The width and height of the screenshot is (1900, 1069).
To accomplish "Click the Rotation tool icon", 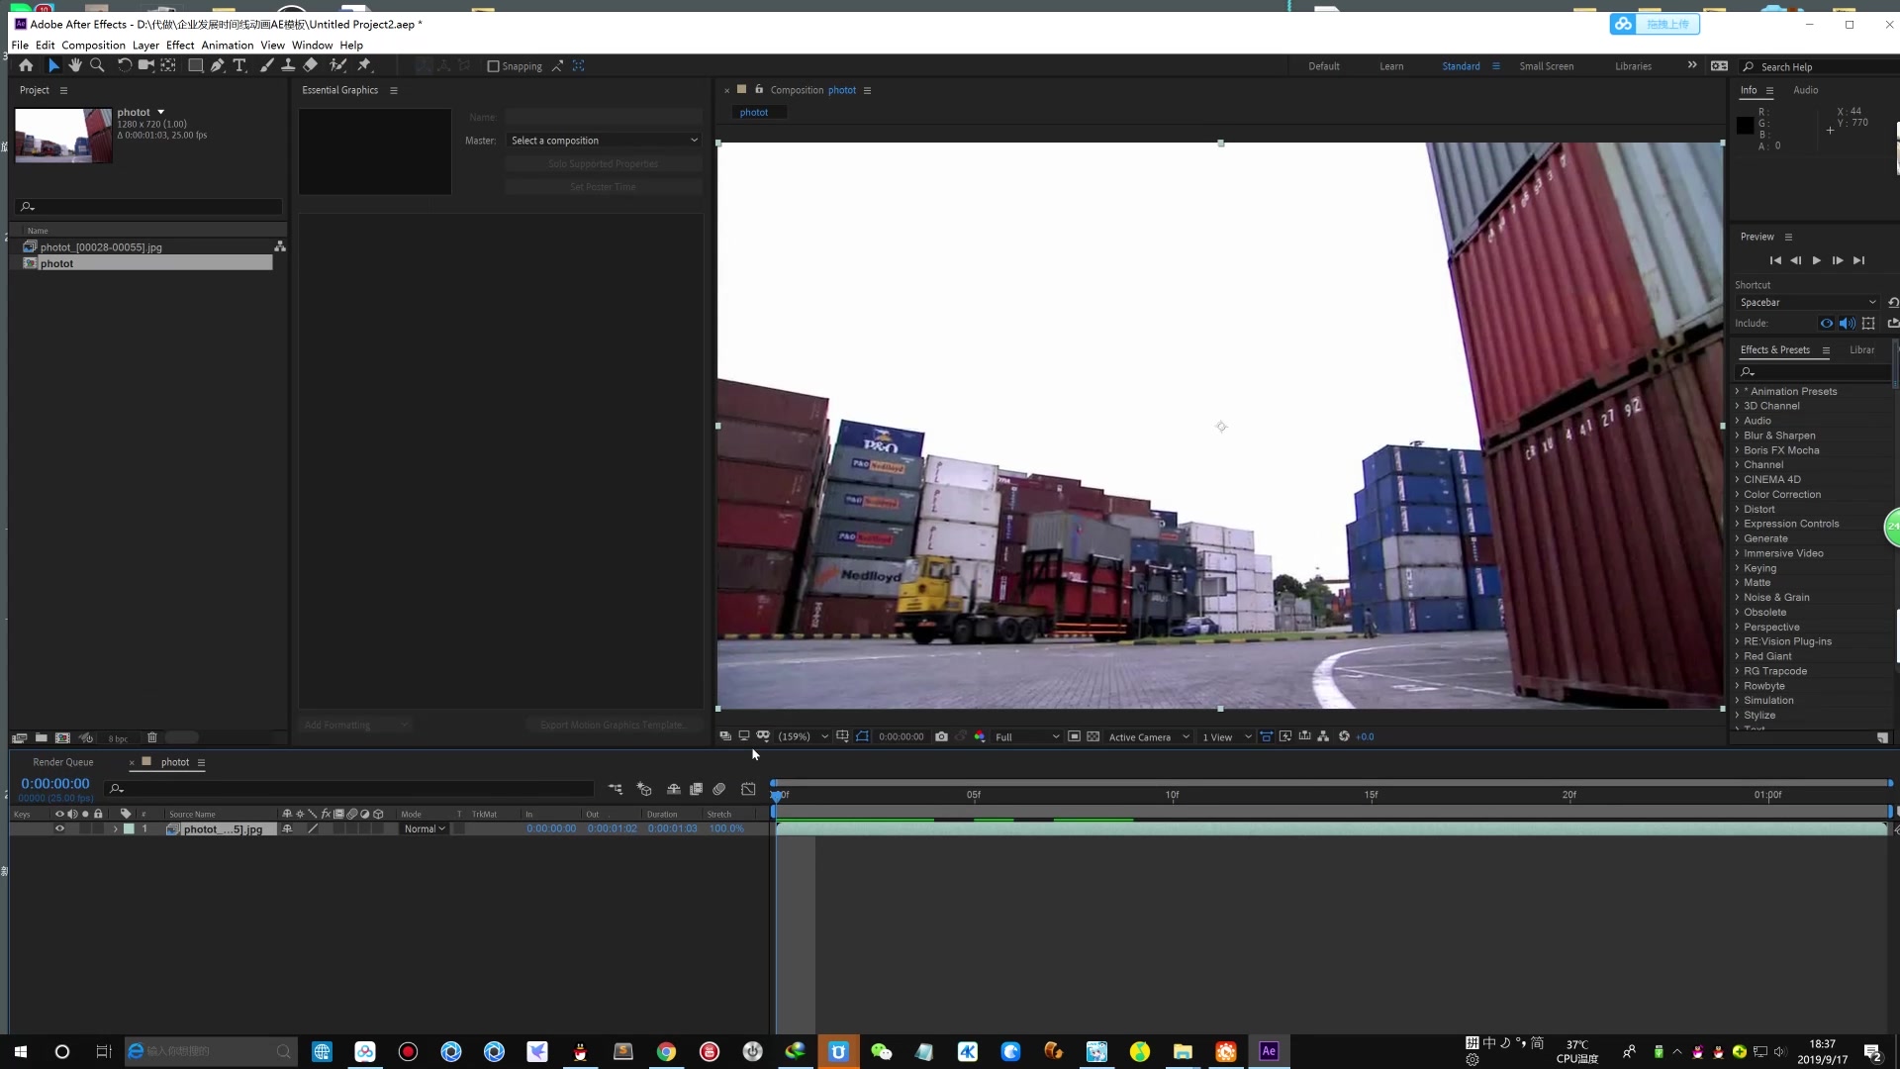I will coord(124,65).
